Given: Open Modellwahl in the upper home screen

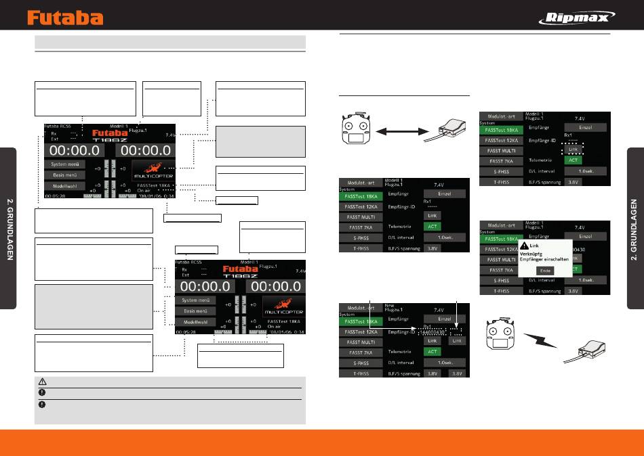Looking at the screenshot, I should [65, 186].
